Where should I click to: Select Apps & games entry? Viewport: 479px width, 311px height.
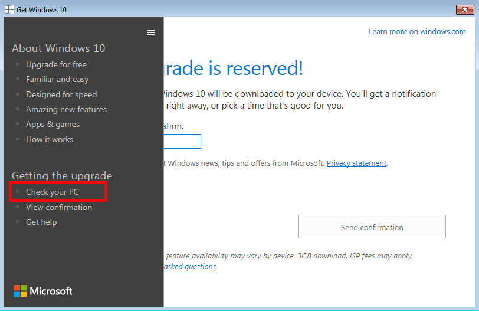(x=53, y=125)
